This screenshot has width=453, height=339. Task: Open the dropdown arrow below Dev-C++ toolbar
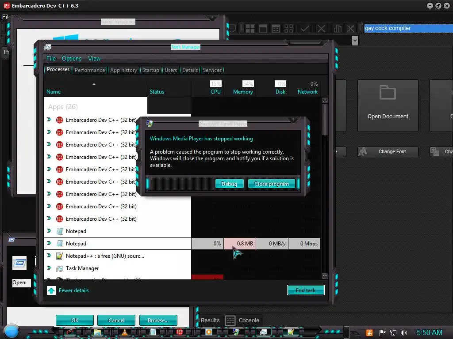[x=355, y=41]
